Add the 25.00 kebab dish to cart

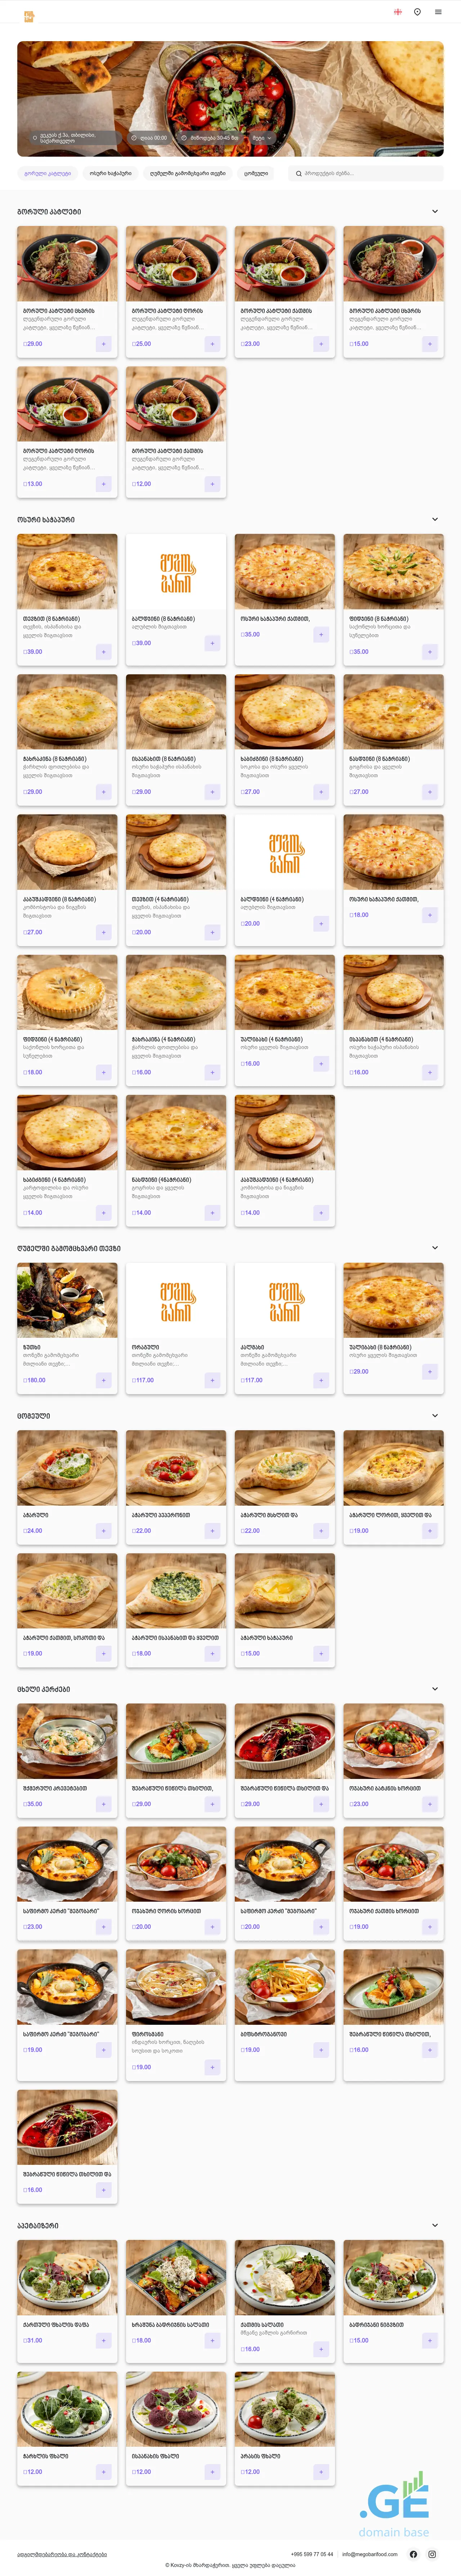pyautogui.click(x=211, y=344)
